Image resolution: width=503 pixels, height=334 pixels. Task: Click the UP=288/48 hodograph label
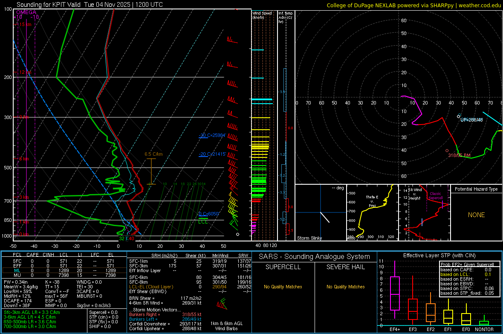pos(471,120)
